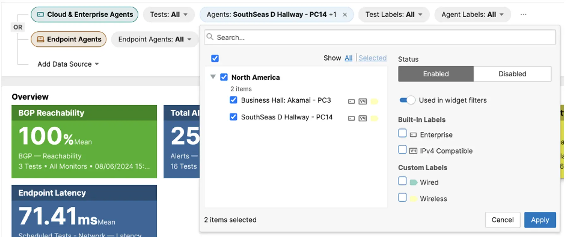Click the yellow wireless label on Business Hall row
The height and width of the screenshot is (237, 568).
click(x=374, y=101)
